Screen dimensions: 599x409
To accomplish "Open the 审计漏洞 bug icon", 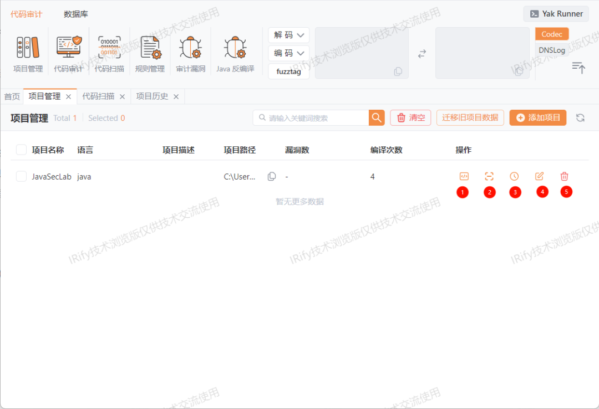I will [x=191, y=53].
